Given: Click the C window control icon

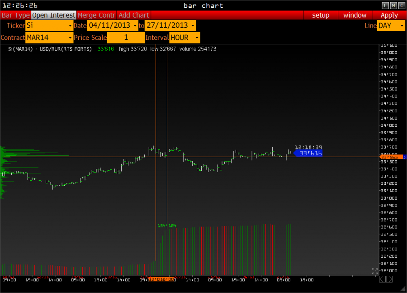Looking at the screenshot, I should coord(402,5).
